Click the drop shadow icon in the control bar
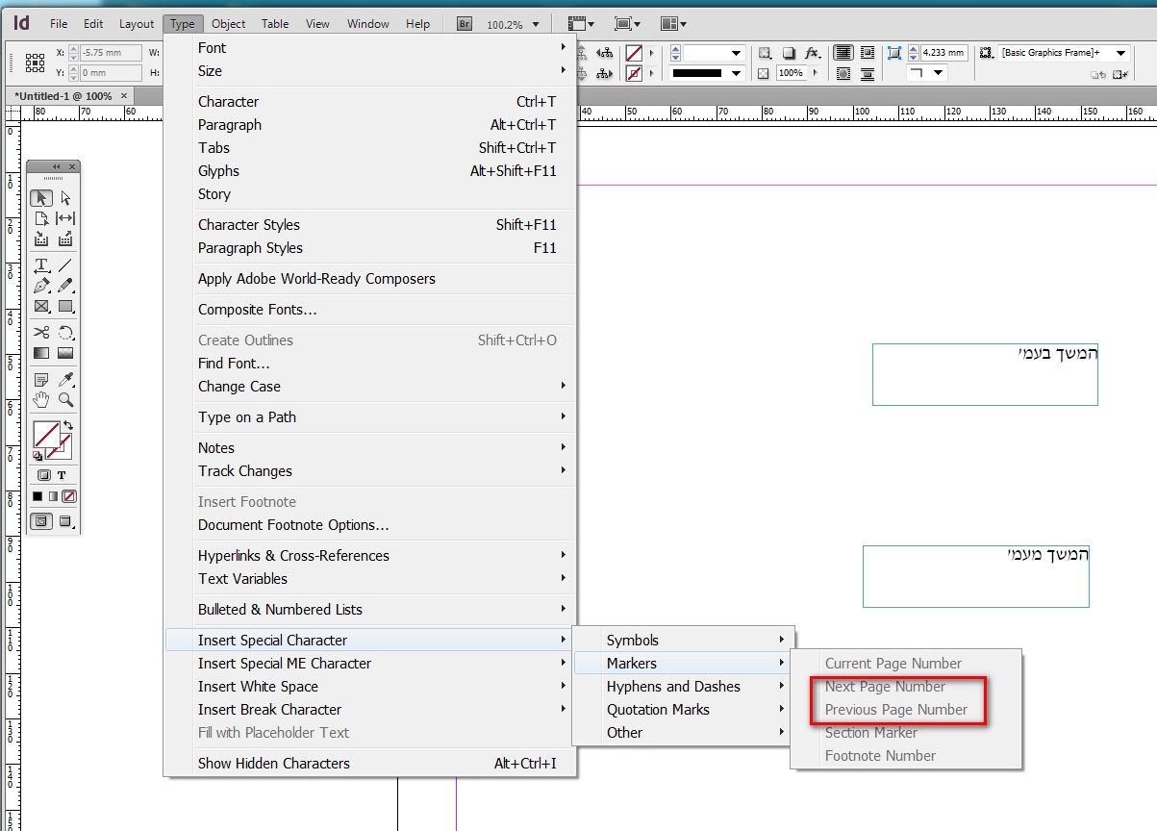This screenshot has height=831, width=1157. 789,53
